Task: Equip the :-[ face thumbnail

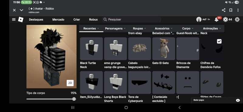Action: point(188,83)
